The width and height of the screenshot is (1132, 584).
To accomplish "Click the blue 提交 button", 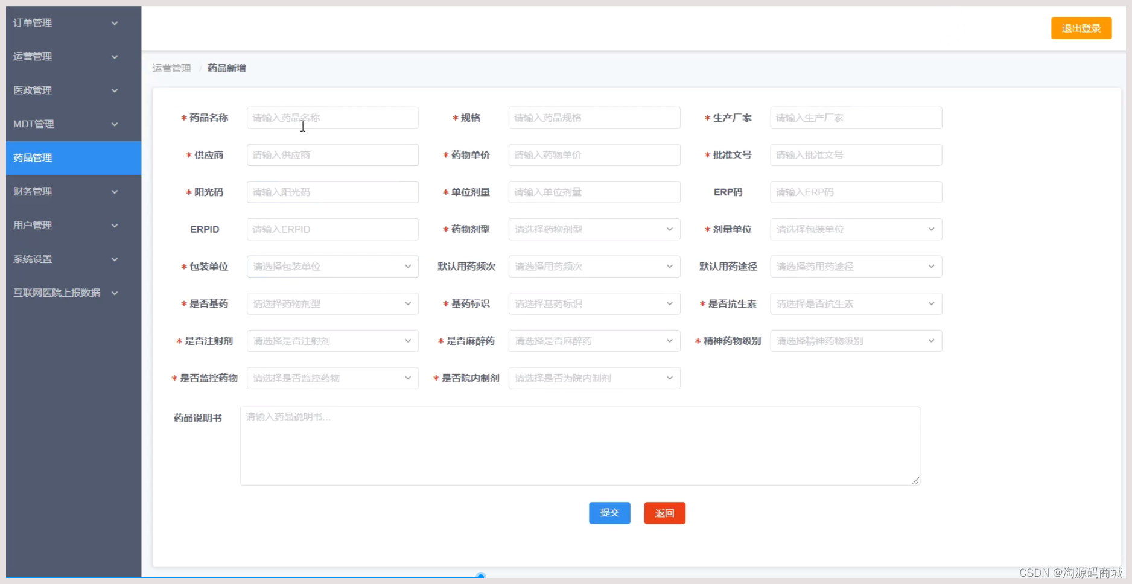I will [609, 513].
